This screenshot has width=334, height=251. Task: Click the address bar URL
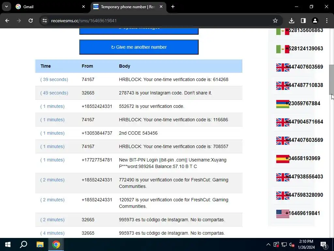(84, 21)
